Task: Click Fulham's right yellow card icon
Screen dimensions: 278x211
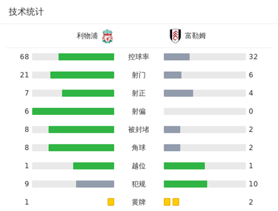Action: pos(176,202)
